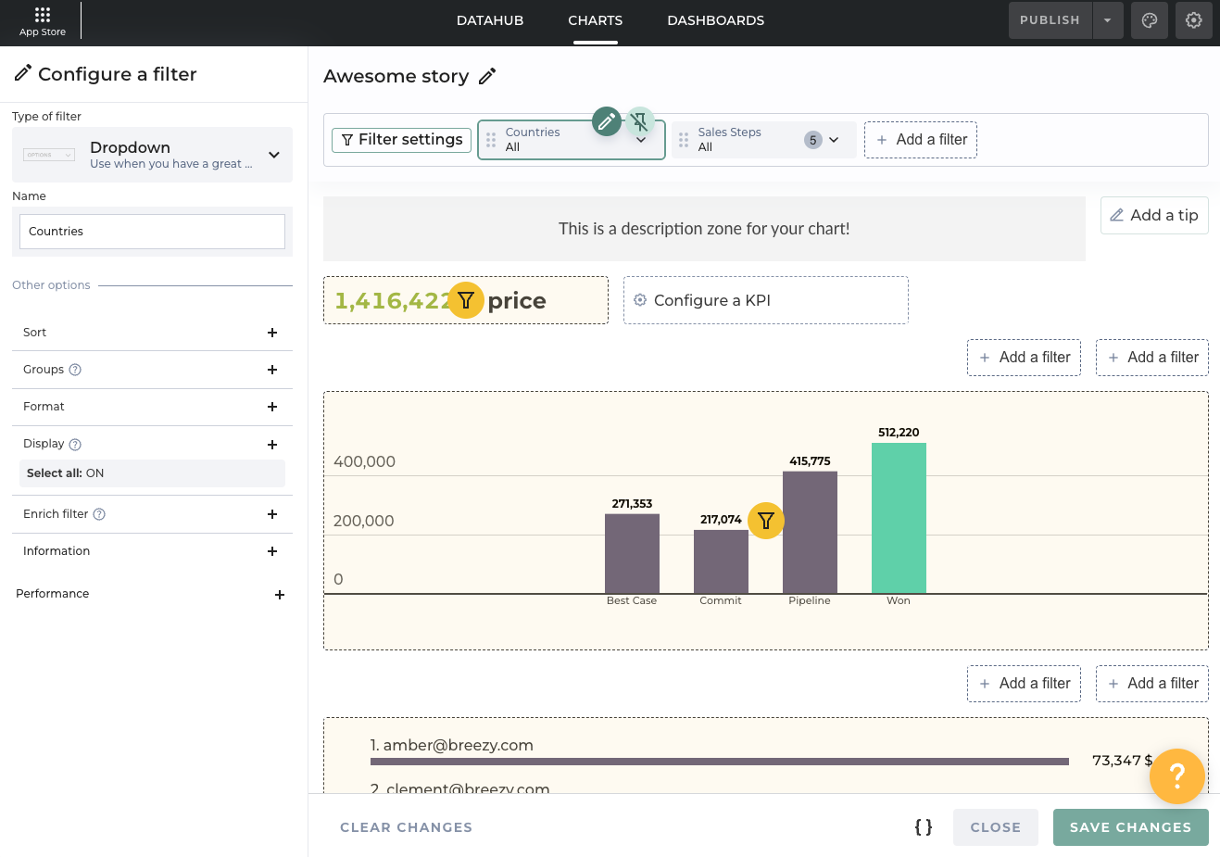Open the settings gear in the top bar

click(1193, 20)
